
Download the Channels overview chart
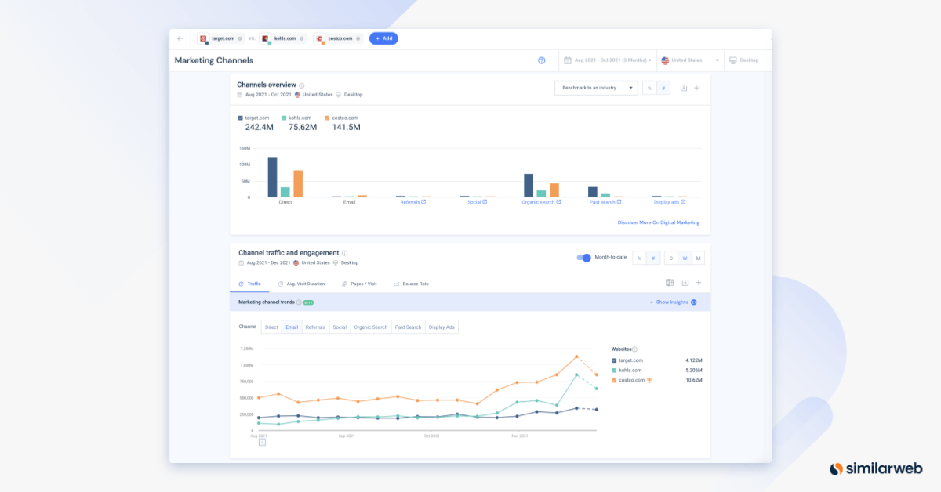pyautogui.click(x=683, y=88)
